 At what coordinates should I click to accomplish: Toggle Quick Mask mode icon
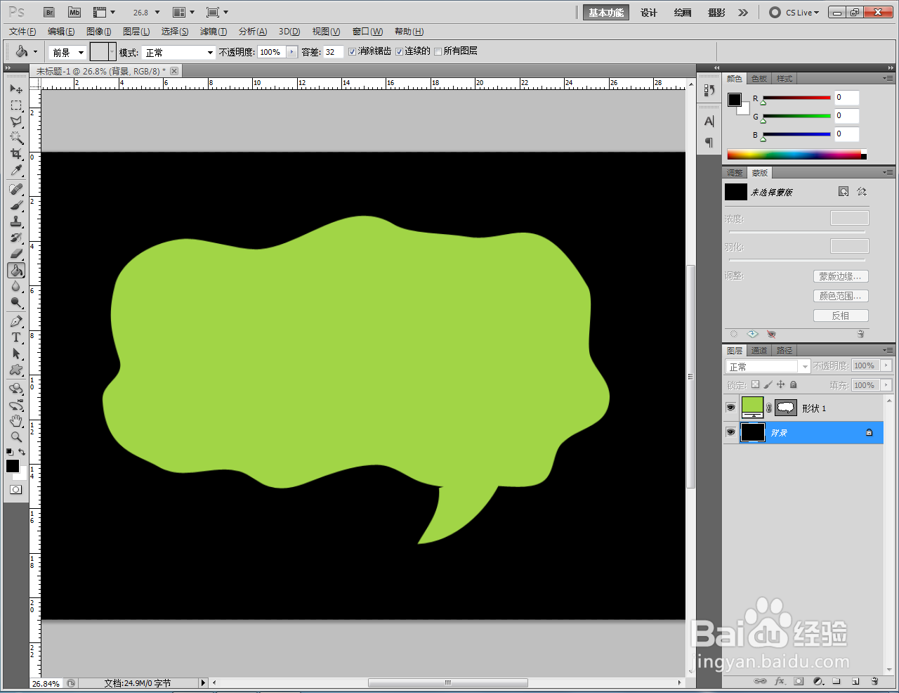tap(16, 489)
